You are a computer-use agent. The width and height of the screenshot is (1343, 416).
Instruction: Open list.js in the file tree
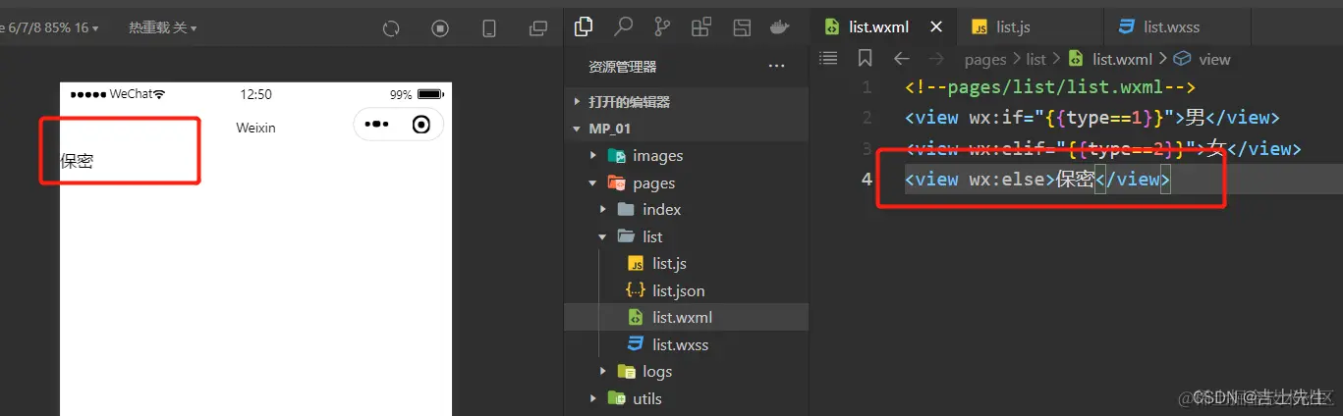point(686,263)
